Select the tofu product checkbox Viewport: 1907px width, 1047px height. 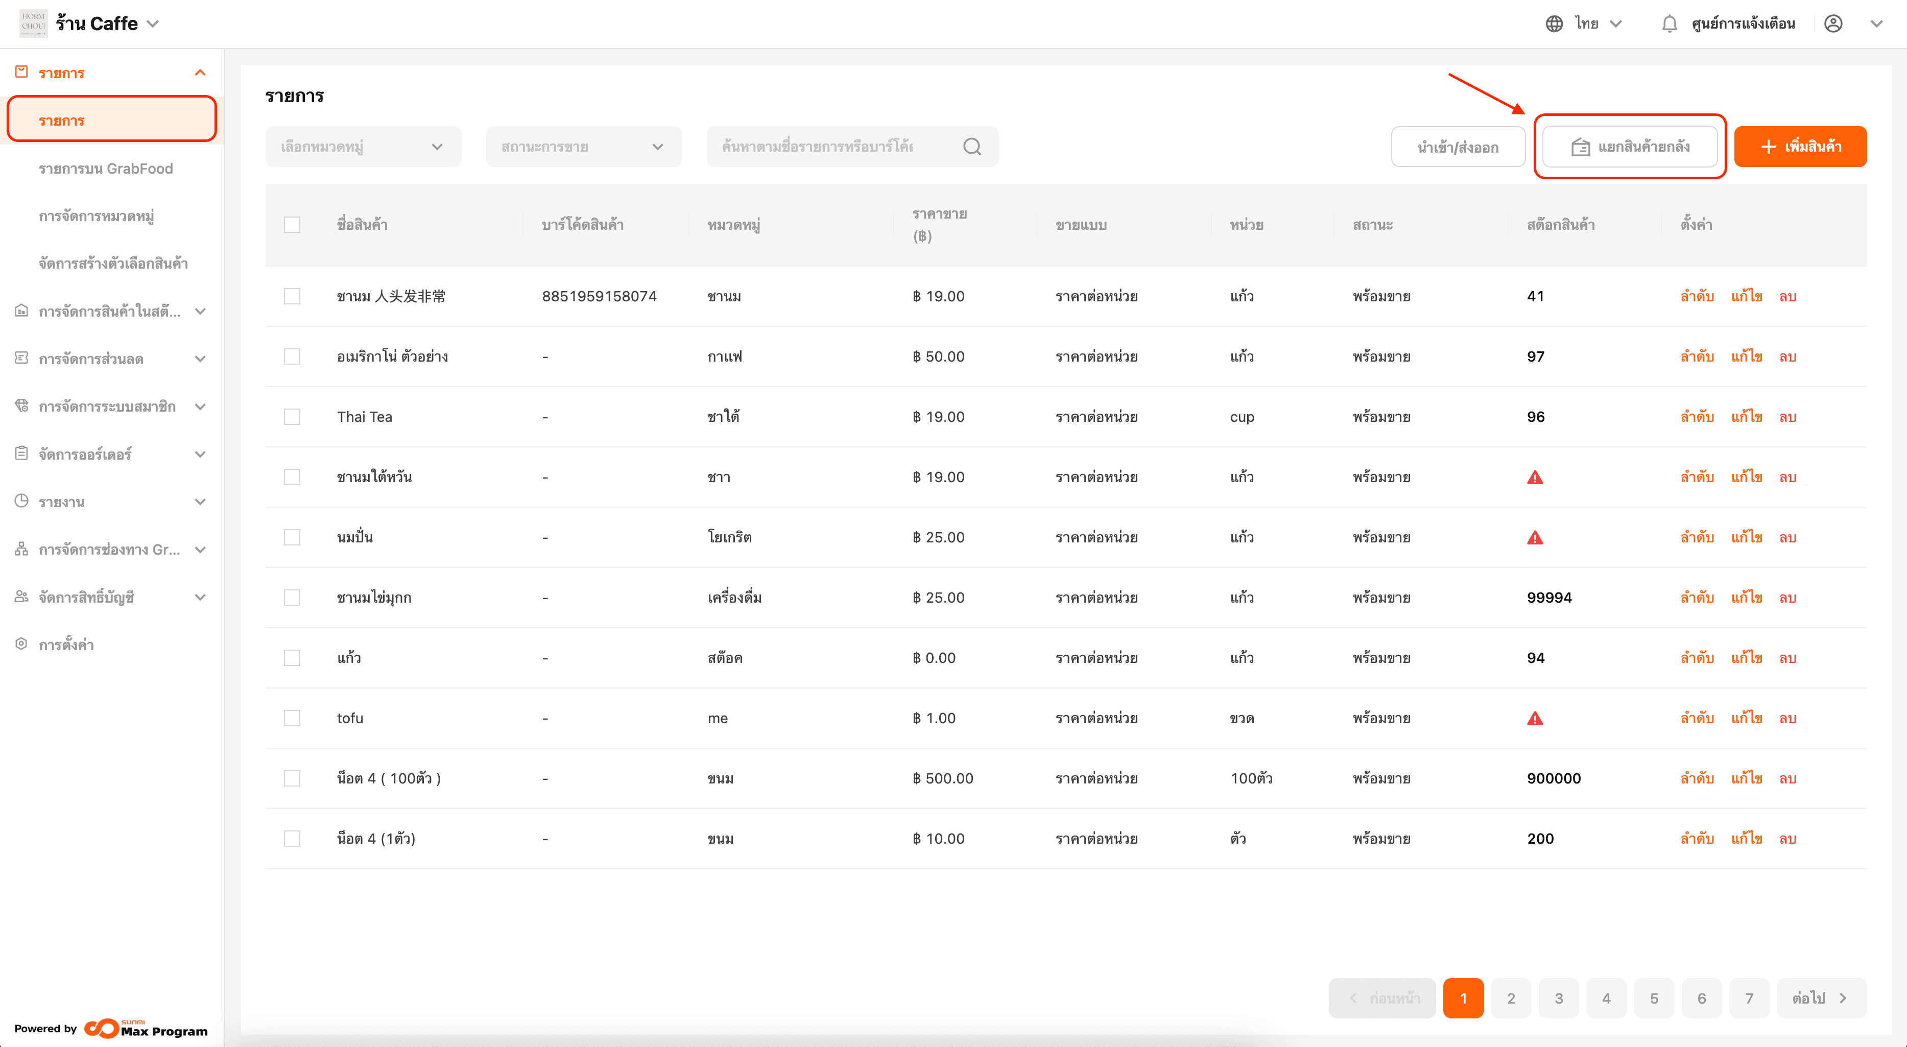click(293, 718)
